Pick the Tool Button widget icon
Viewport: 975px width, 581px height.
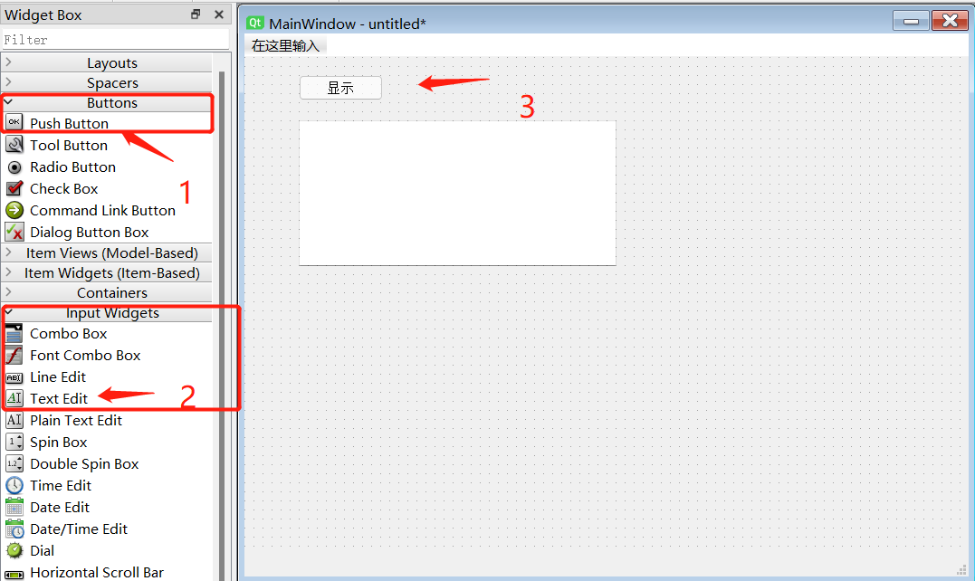(14, 145)
